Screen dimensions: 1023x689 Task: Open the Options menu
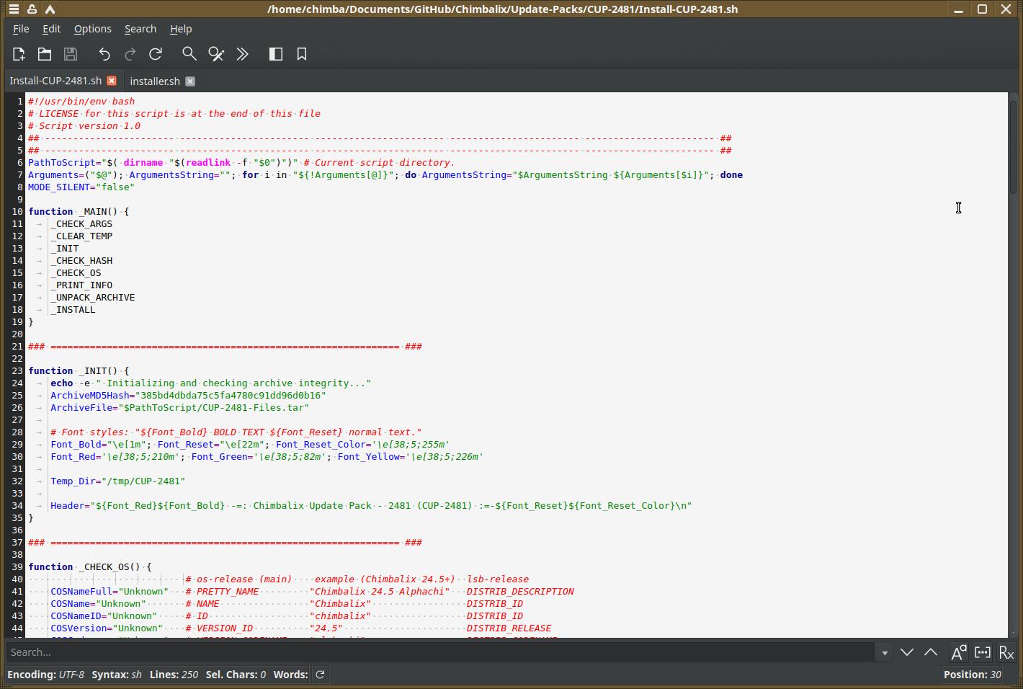92,29
